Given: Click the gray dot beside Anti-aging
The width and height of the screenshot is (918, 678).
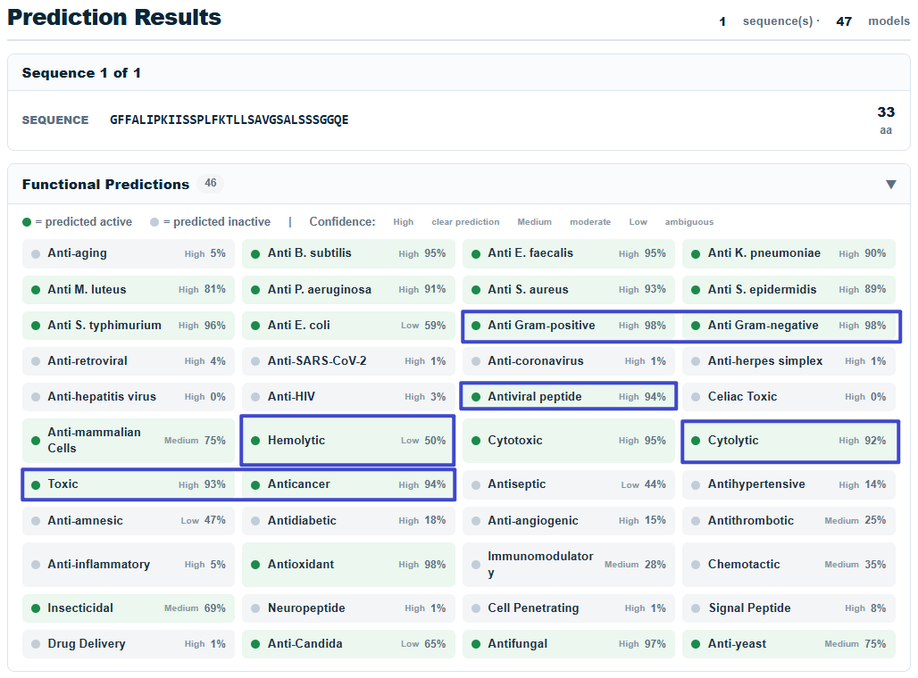Looking at the screenshot, I should point(36,254).
